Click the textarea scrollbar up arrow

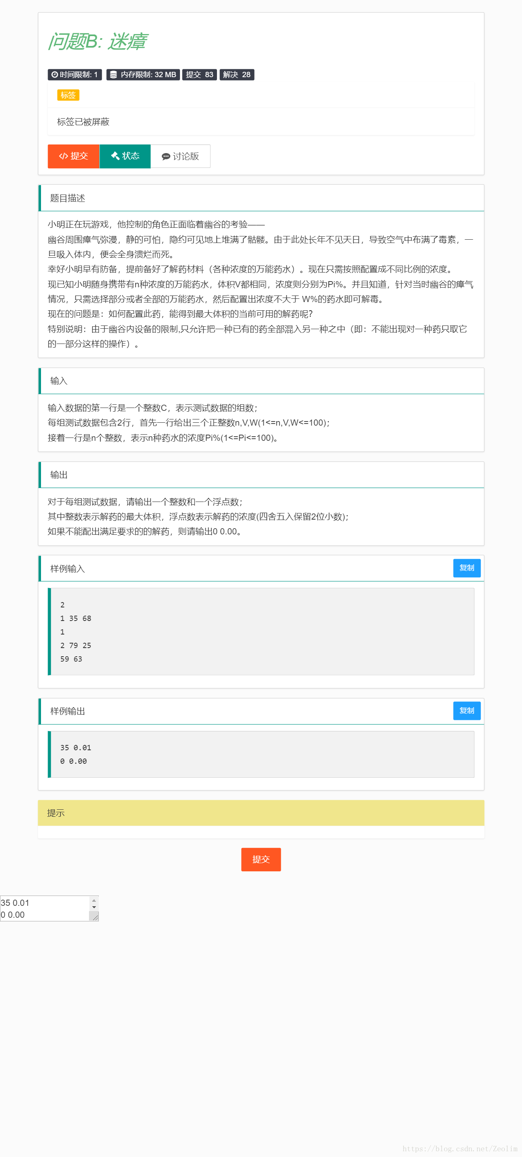94,900
